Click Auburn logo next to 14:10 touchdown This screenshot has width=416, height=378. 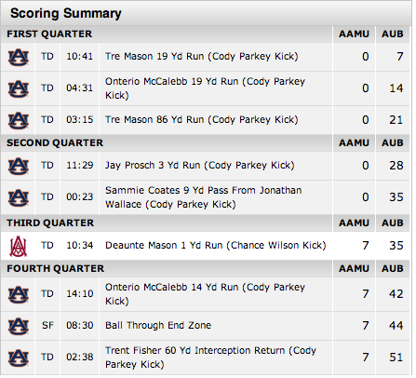19,294
